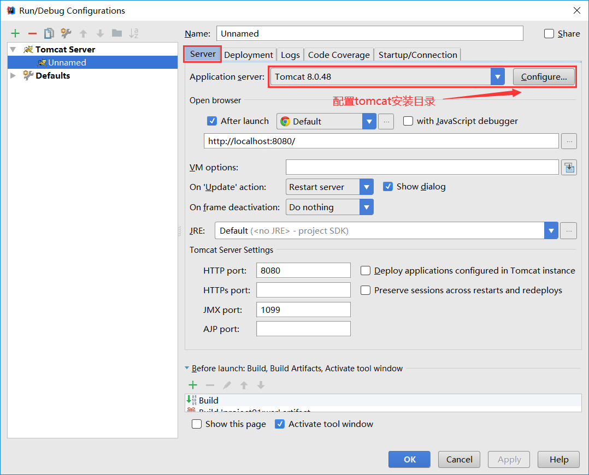Viewport: 589px width, 475px height.
Task: Browse for the startup URL ellipsis button
Action: [569, 141]
